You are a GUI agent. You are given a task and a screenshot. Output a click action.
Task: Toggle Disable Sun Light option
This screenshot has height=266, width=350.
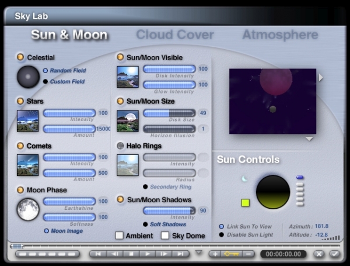point(222,234)
